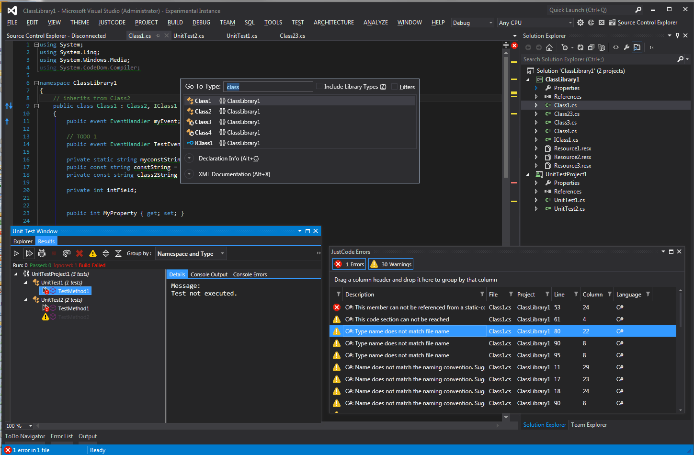The image size is (694, 455).
Task: Pin the Solution Explorer panel
Action: 677,35
